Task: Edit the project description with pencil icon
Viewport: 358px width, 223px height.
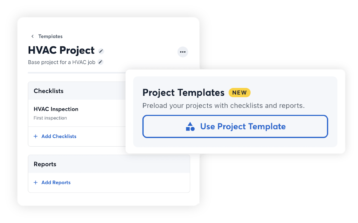Action: pyautogui.click(x=101, y=62)
